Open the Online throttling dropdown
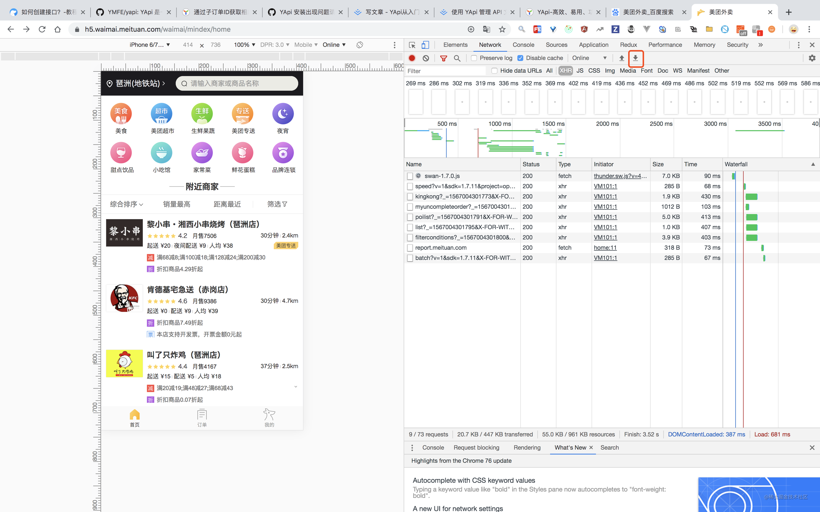The height and width of the screenshot is (512, 820). [x=590, y=58]
